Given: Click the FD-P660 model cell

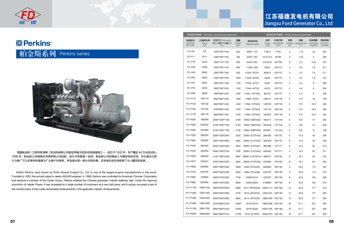Looking at the screenshot, I should click(x=191, y=167).
